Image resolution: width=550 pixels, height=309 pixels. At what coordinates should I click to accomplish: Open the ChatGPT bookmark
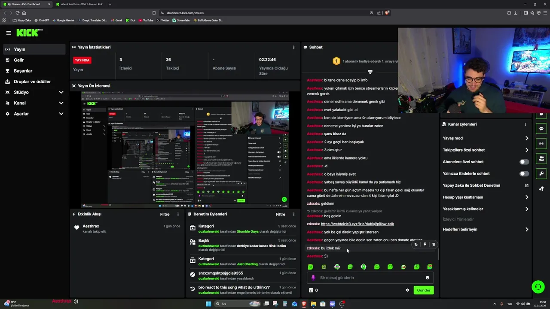[41, 20]
